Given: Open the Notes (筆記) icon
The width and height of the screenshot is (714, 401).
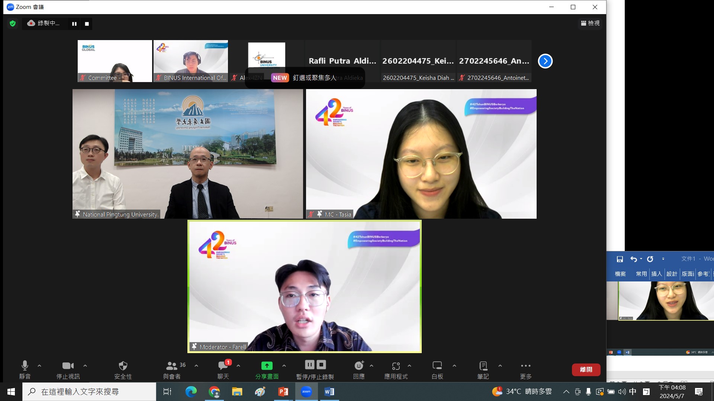Looking at the screenshot, I should click(483, 366).
